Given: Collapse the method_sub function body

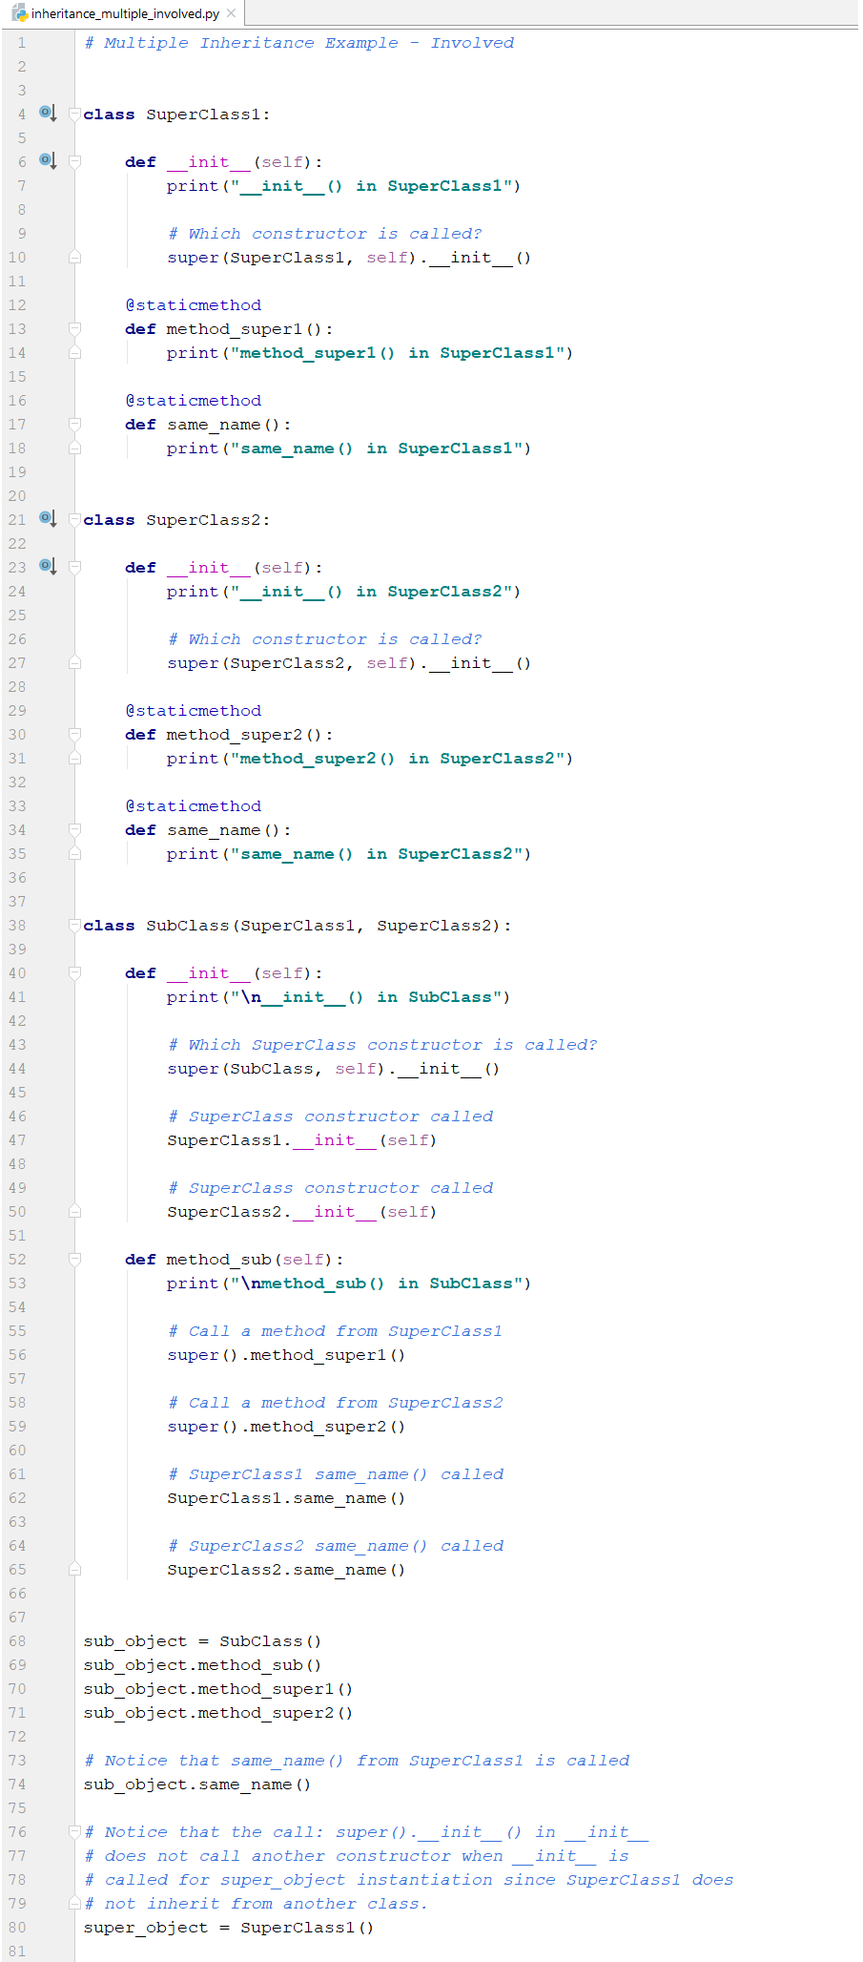Looking at the screenshot, I should coord(75,1260).
